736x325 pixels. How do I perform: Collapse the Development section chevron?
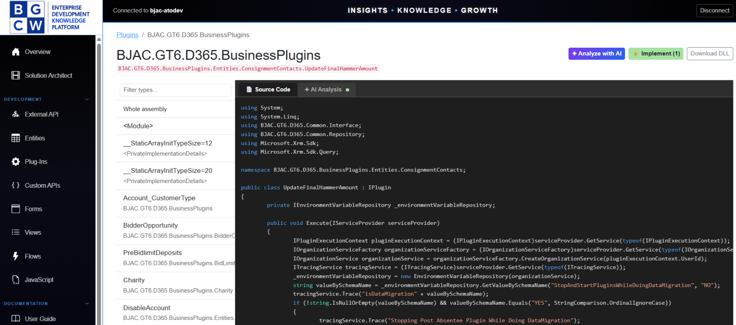coord(87,99)
